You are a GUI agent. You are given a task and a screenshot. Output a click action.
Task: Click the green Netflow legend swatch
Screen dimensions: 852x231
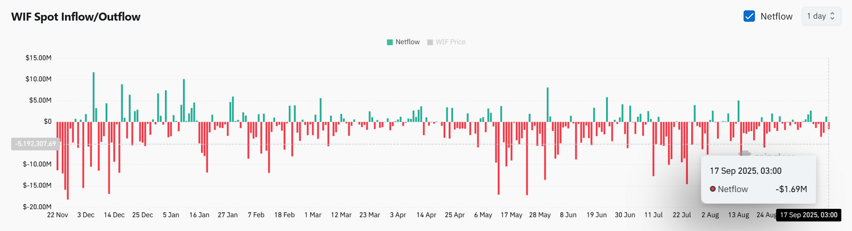[390, 42]
